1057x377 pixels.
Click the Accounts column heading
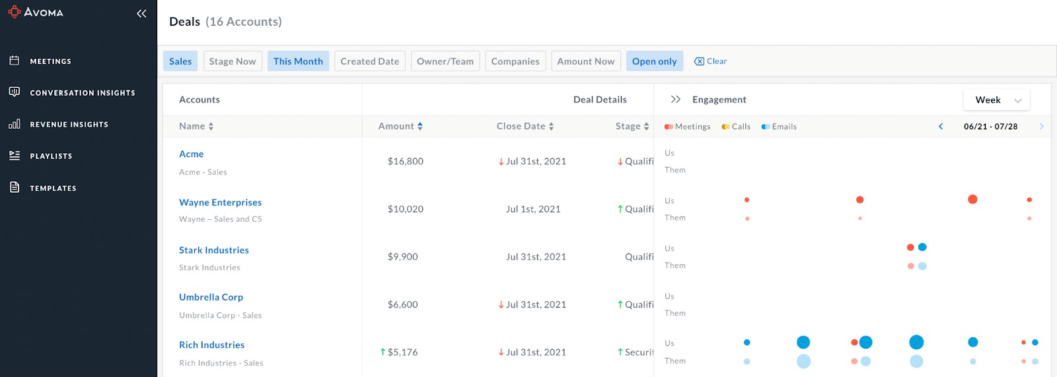200,100
